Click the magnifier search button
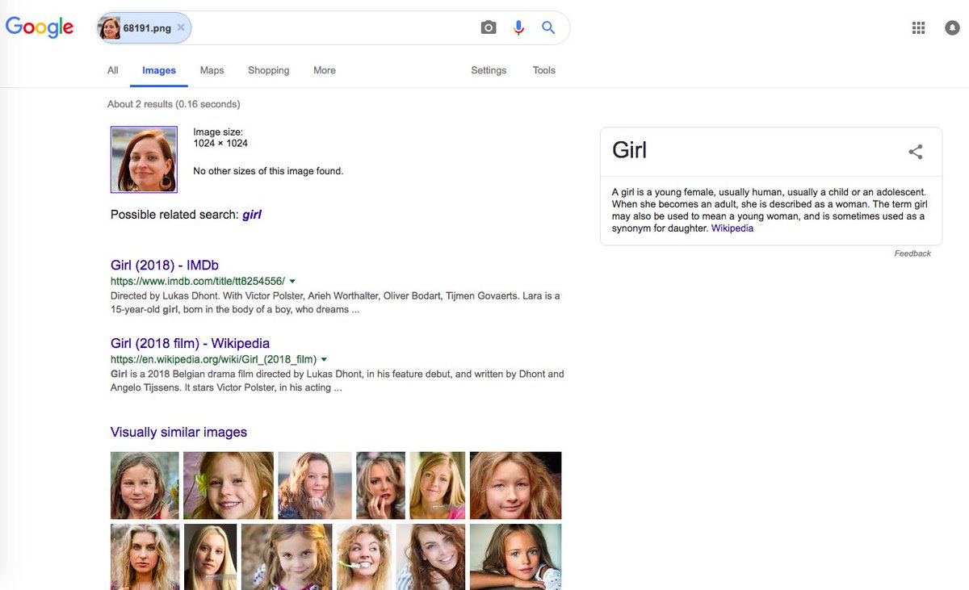 pyautogui.click(x=548, y=27)
